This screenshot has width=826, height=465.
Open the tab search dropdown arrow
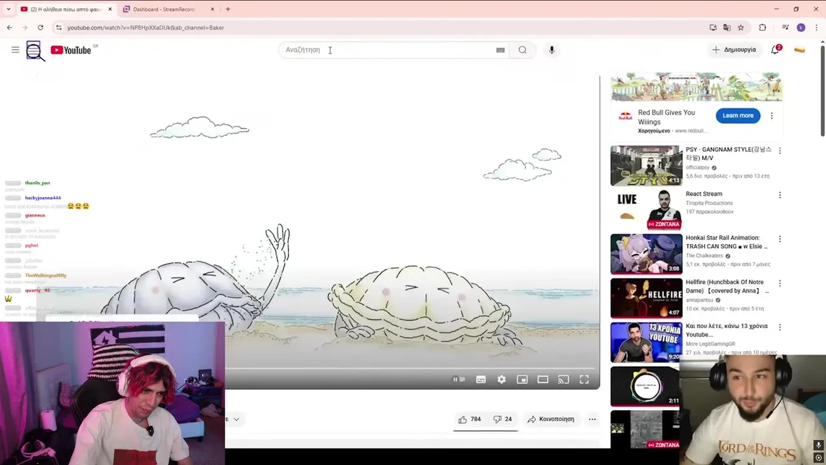coord(8,9)
